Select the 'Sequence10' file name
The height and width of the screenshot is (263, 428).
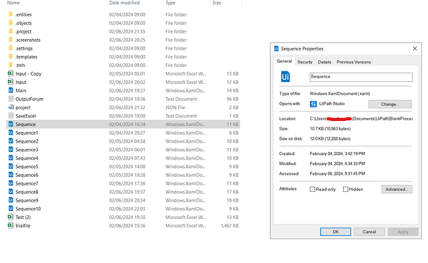28,208
